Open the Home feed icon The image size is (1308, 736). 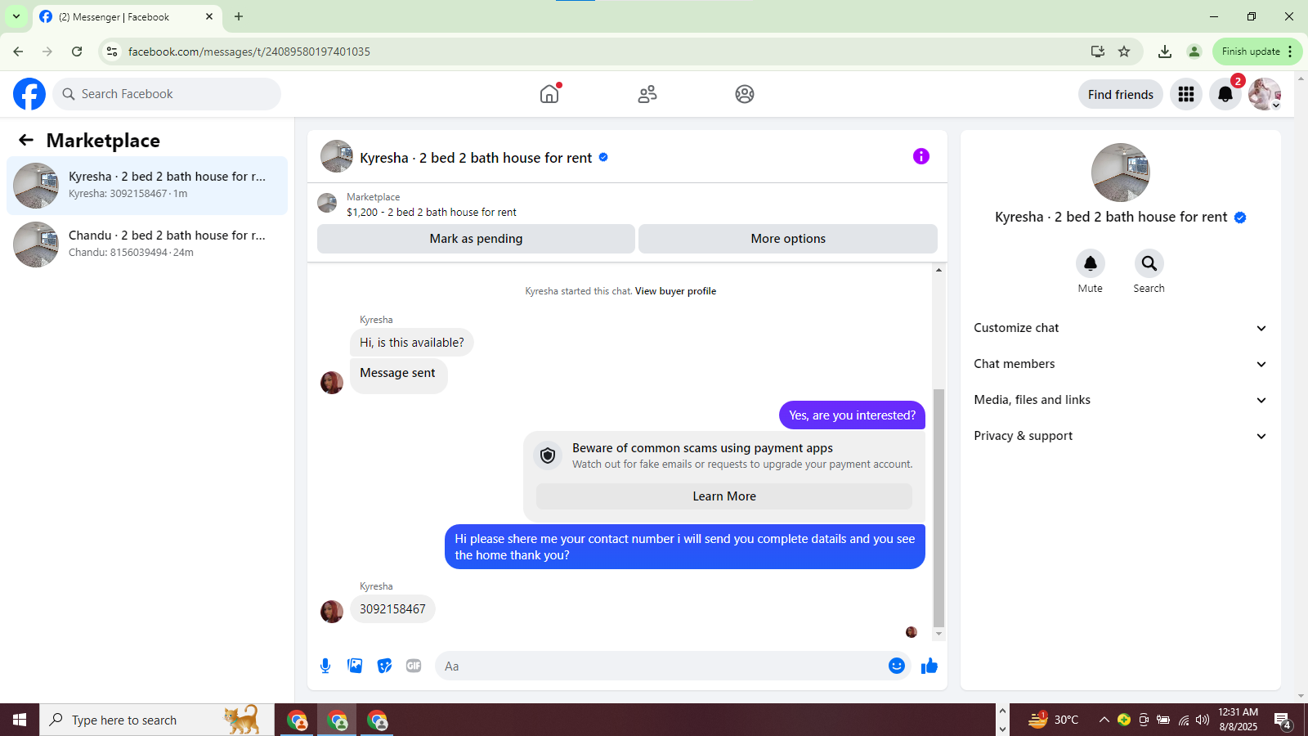point(549,94)
